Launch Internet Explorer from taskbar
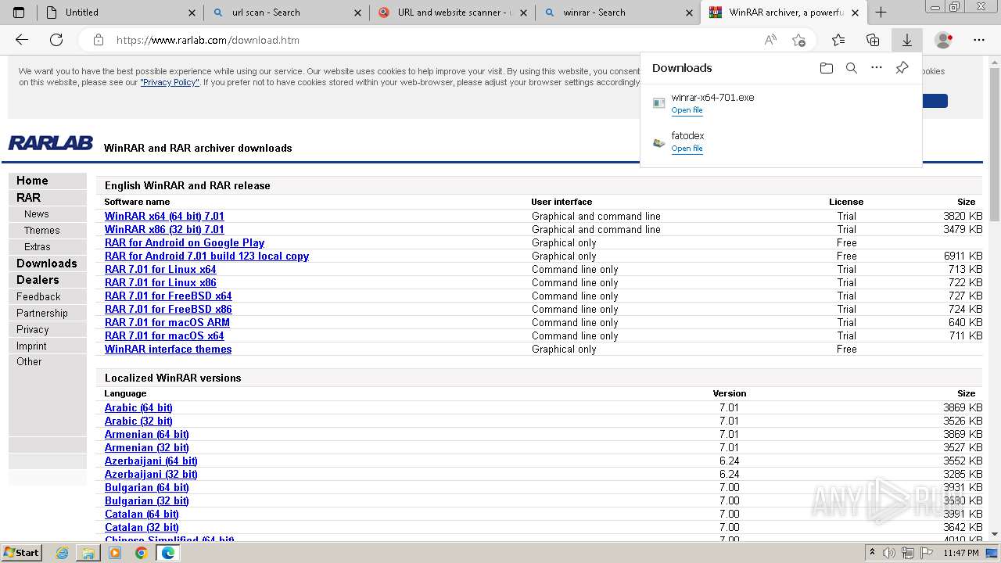This screenshot has width=1001, height=563. (x=63, y=553)
